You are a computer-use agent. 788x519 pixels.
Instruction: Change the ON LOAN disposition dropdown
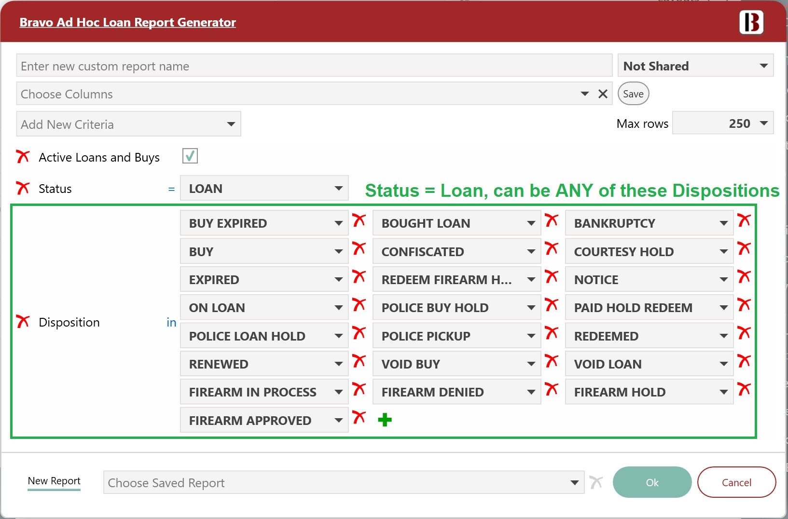tap(264, 308)
